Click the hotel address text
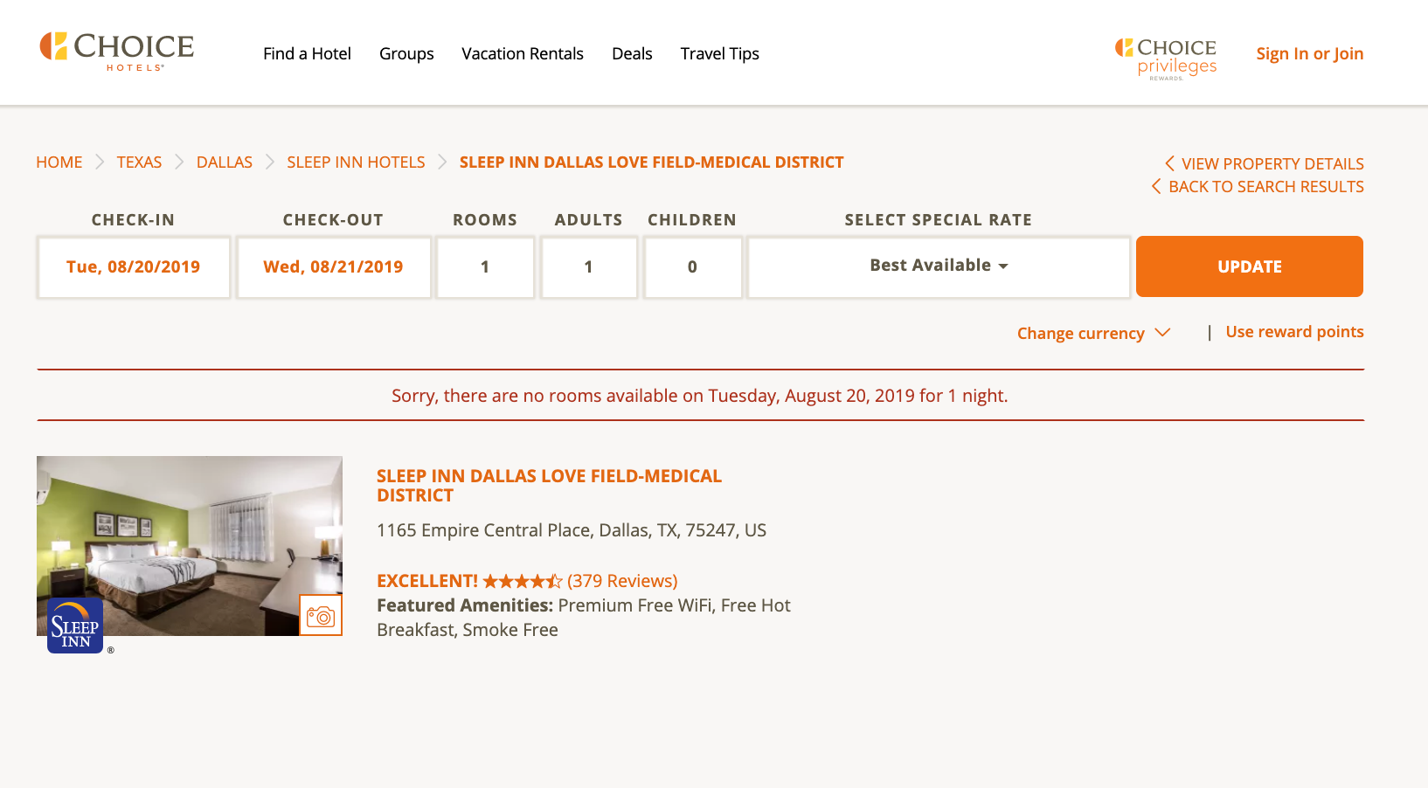The image size is (1428, 788). (572, 530)
